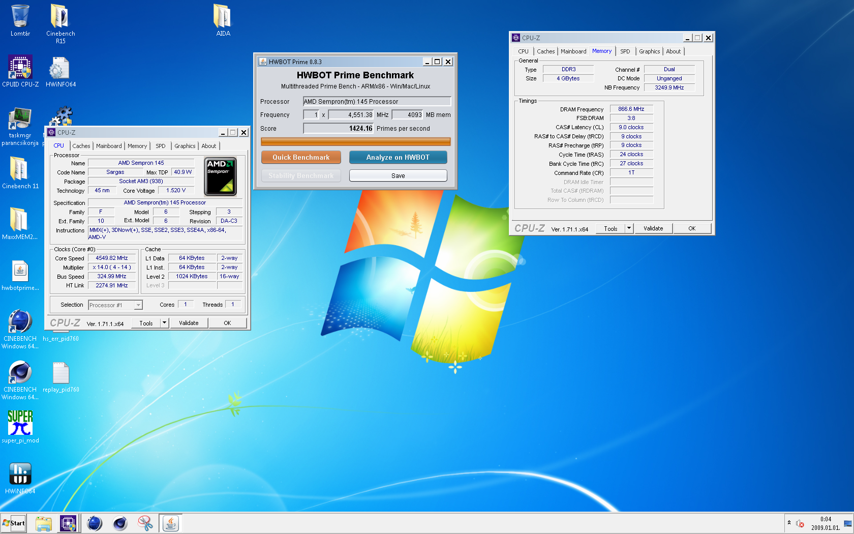Open Caches tab in right CPU-Z window
Viewport: 854px width, 534px height.
tap(546, 51)
